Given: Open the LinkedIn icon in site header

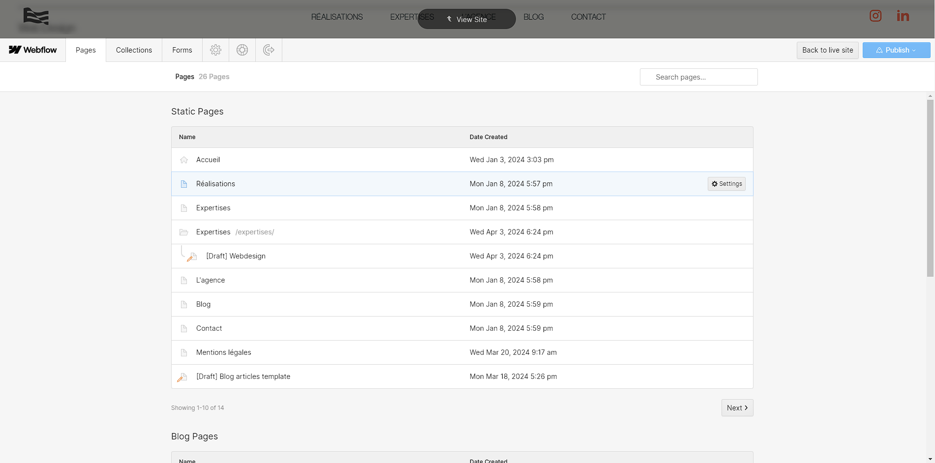Looking at the screenshot, I should [903, 16].
